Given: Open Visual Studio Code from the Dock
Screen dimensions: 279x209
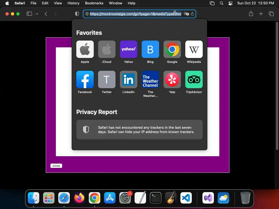Looking at the screenshot, I should (x=186, y=198).
